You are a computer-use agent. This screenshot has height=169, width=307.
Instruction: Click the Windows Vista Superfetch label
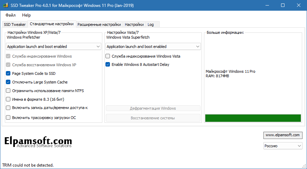tap(128, 37)
